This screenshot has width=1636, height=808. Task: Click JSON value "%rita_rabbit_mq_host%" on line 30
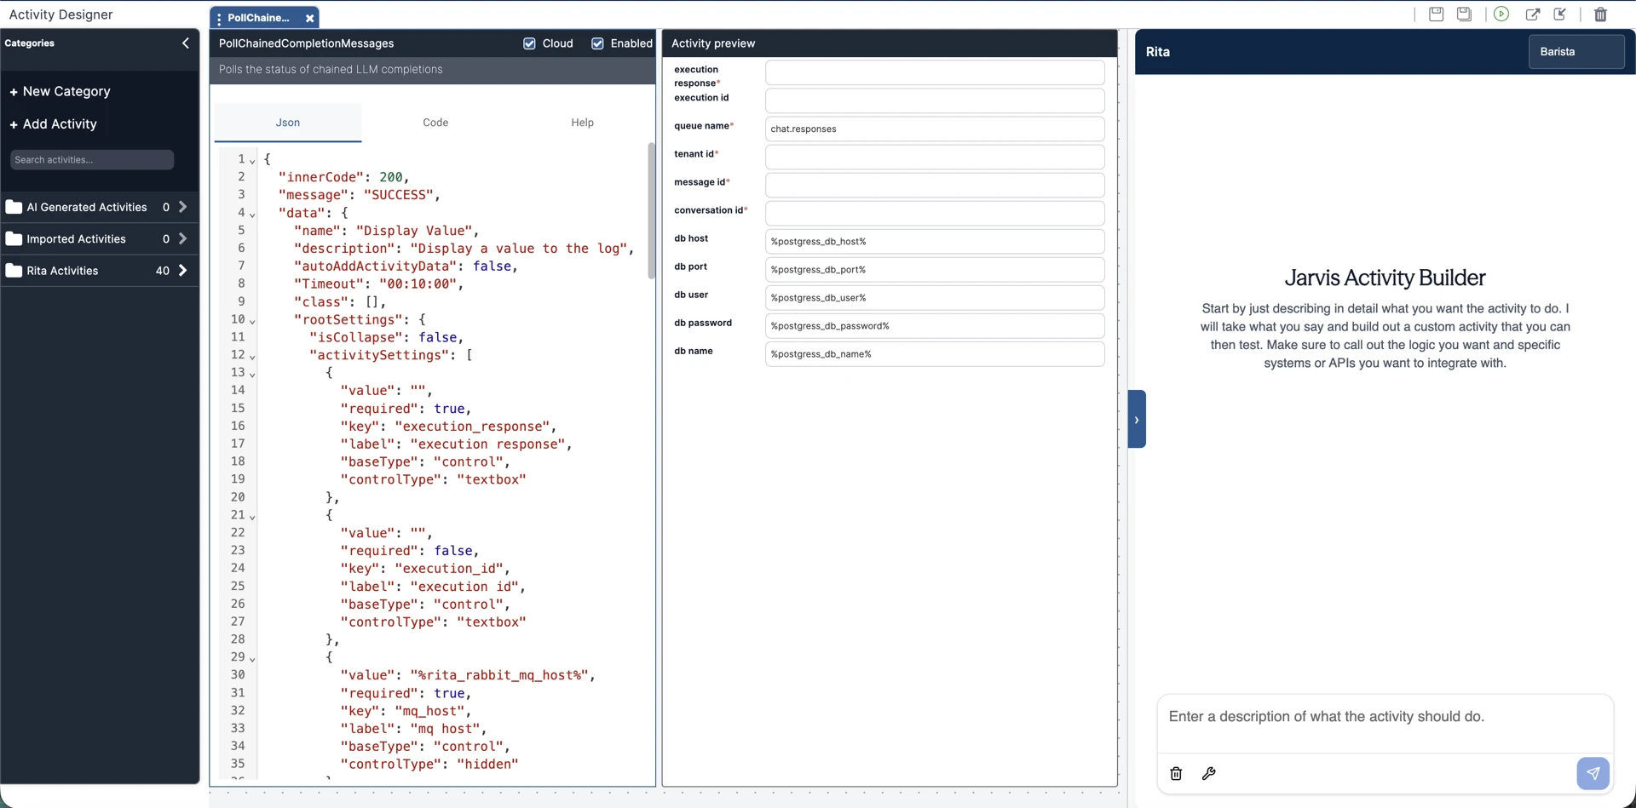[499, 675]
